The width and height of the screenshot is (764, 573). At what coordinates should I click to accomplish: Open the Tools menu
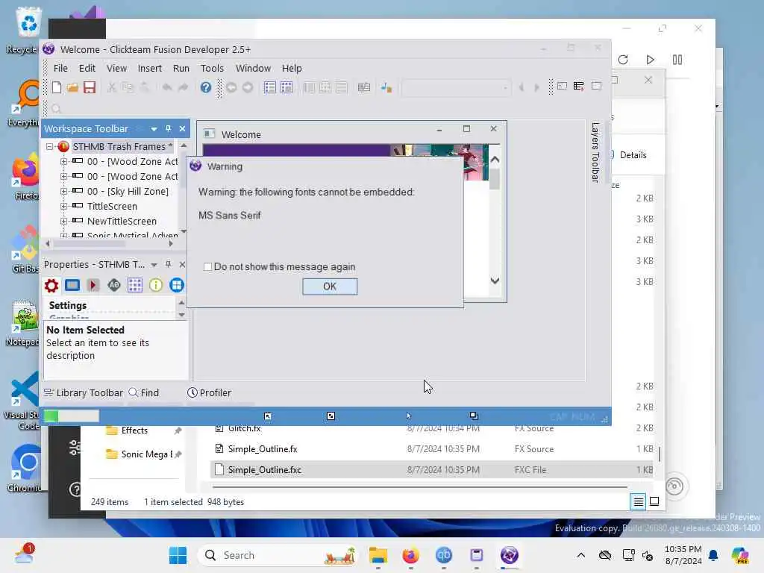coord(212,68)
